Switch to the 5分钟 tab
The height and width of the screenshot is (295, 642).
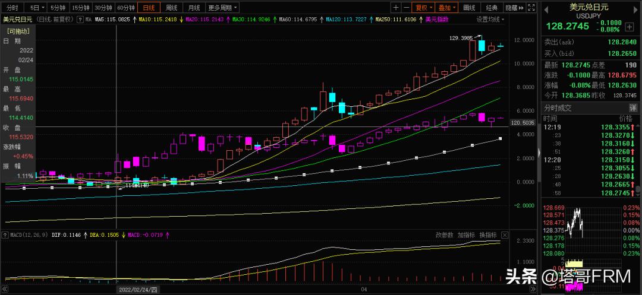(x=58, y=7)
